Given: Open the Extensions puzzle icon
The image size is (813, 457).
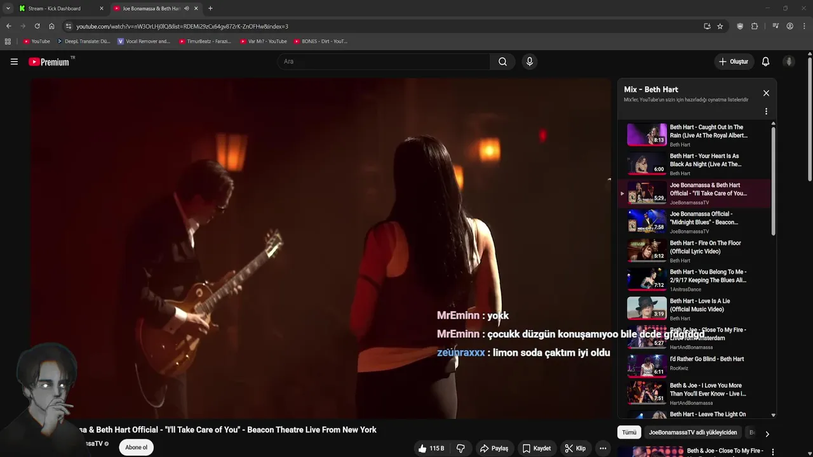Looking at the screenshot, I should point(755,26).
